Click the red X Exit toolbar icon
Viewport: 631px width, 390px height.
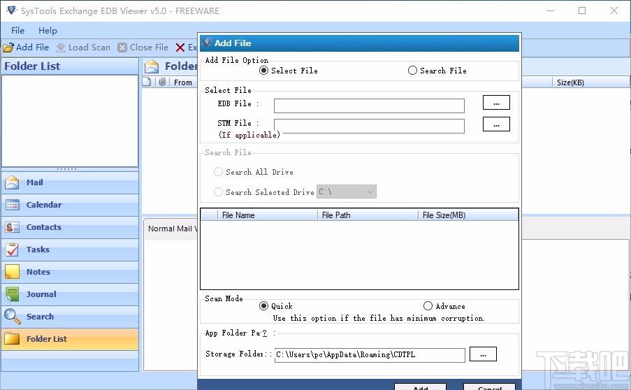[180, 48]
